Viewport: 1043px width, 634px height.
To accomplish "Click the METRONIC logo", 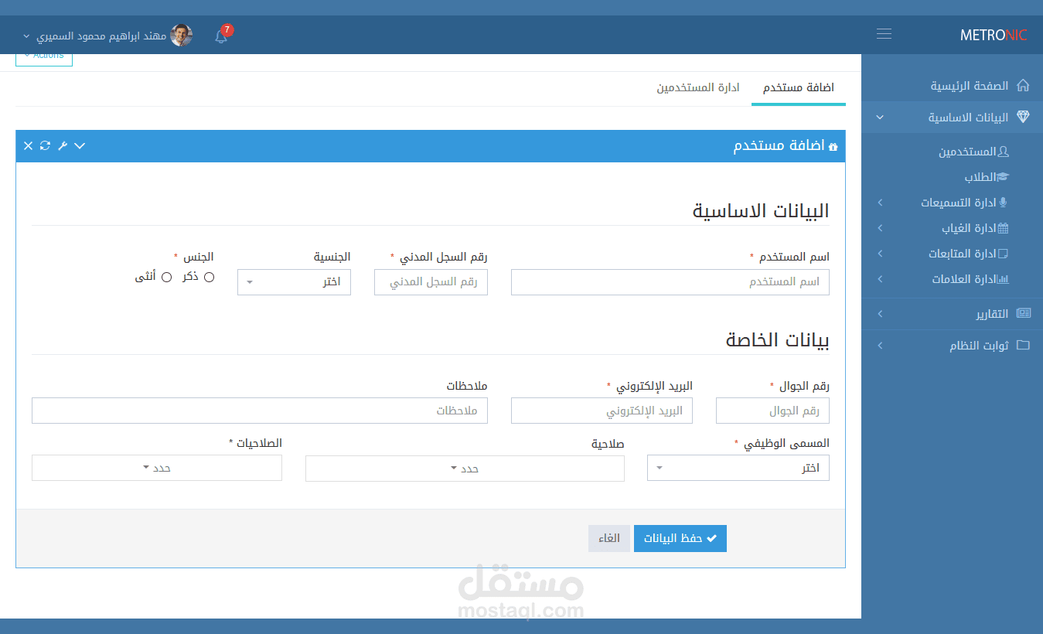I will tap(994, 35).
